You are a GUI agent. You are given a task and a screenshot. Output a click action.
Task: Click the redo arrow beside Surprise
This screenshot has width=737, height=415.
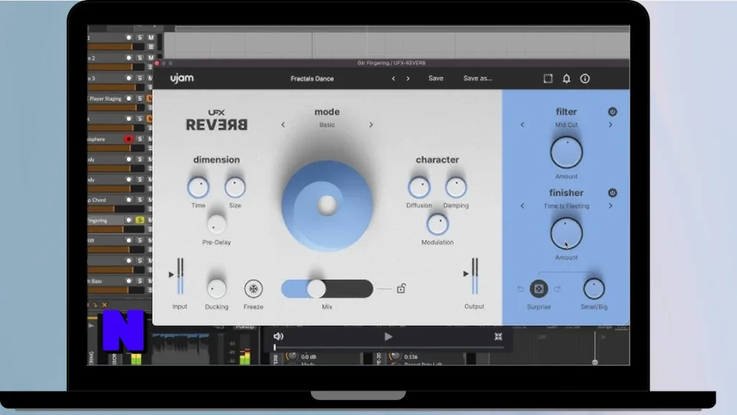pyautogui.click(x=557, y=288)
